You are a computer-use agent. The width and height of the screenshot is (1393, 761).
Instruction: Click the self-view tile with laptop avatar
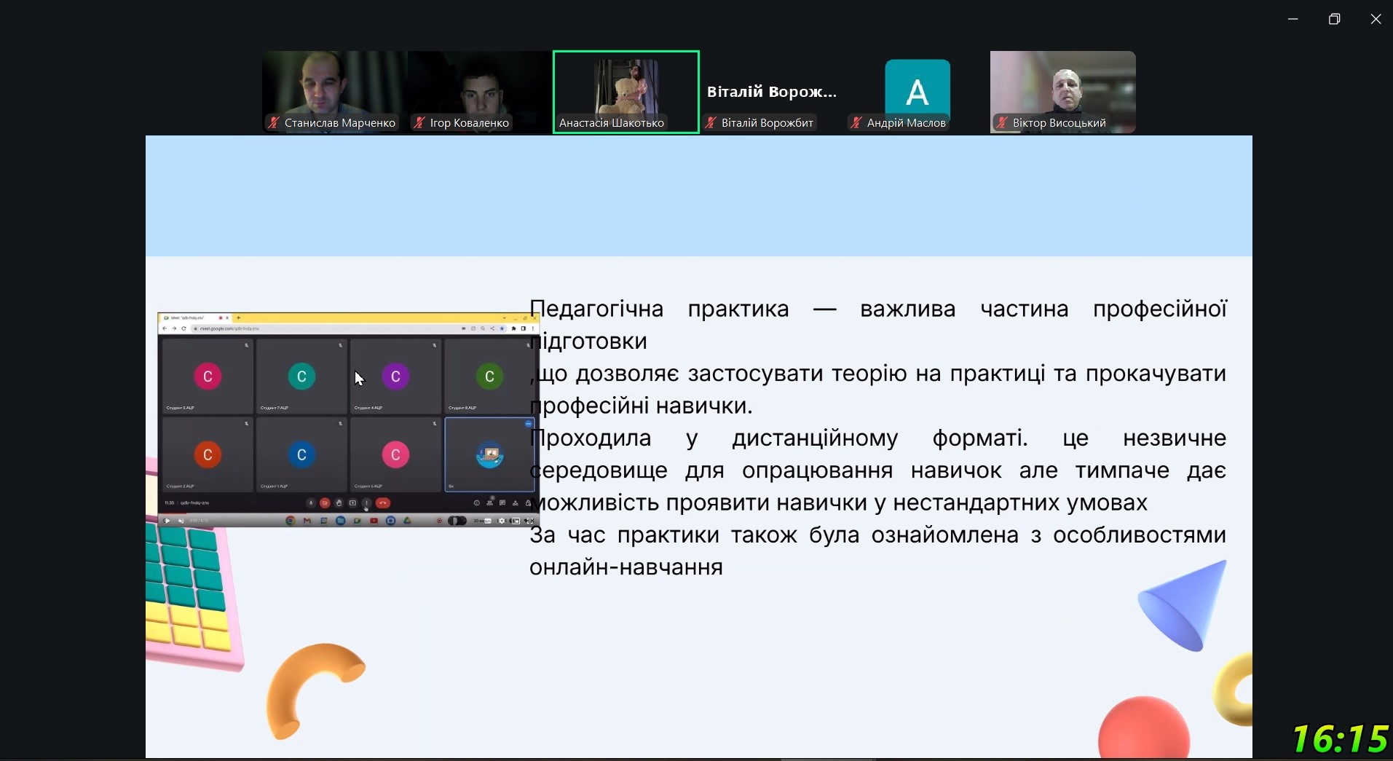pyautogui.click(x=489, y=454)
